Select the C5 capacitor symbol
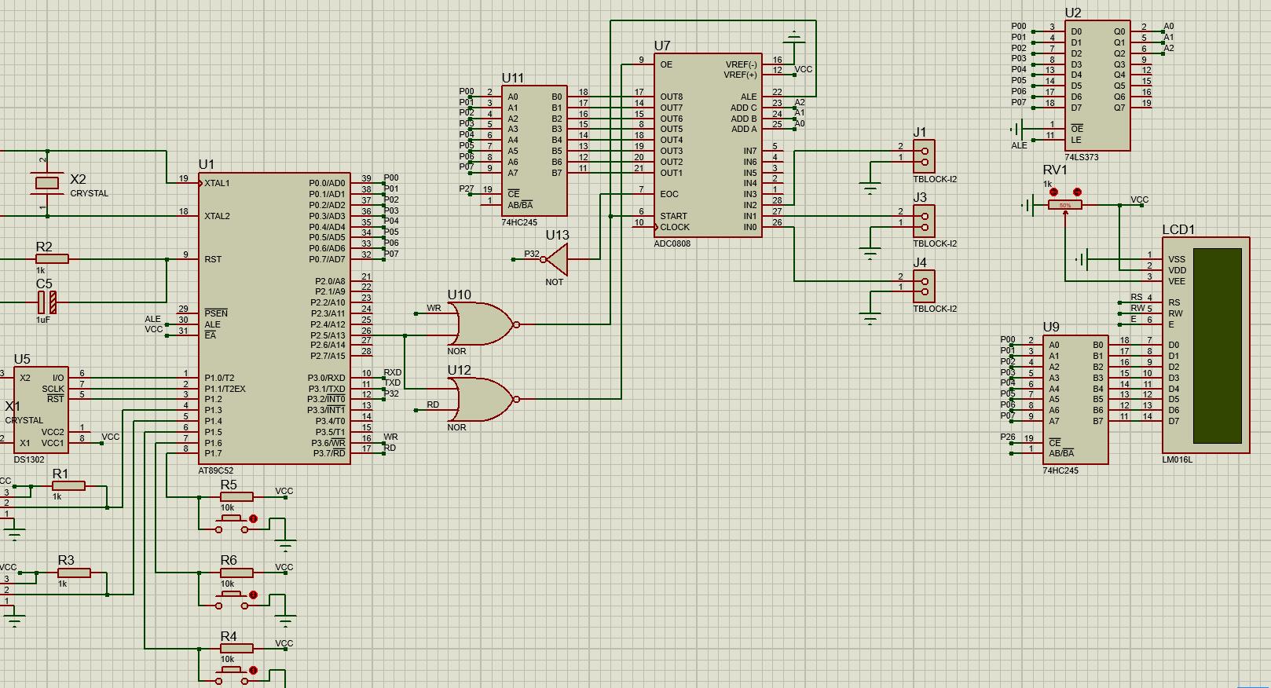This screenshot has width=1271, height=688. (x=47, y=302)
